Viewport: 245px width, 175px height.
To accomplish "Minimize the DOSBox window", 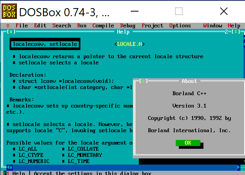I will [x=135, y=11].
